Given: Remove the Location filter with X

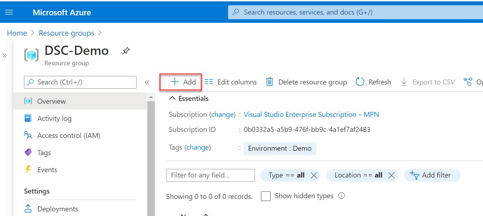Looking at the screenshot, I should coord(391,175).
